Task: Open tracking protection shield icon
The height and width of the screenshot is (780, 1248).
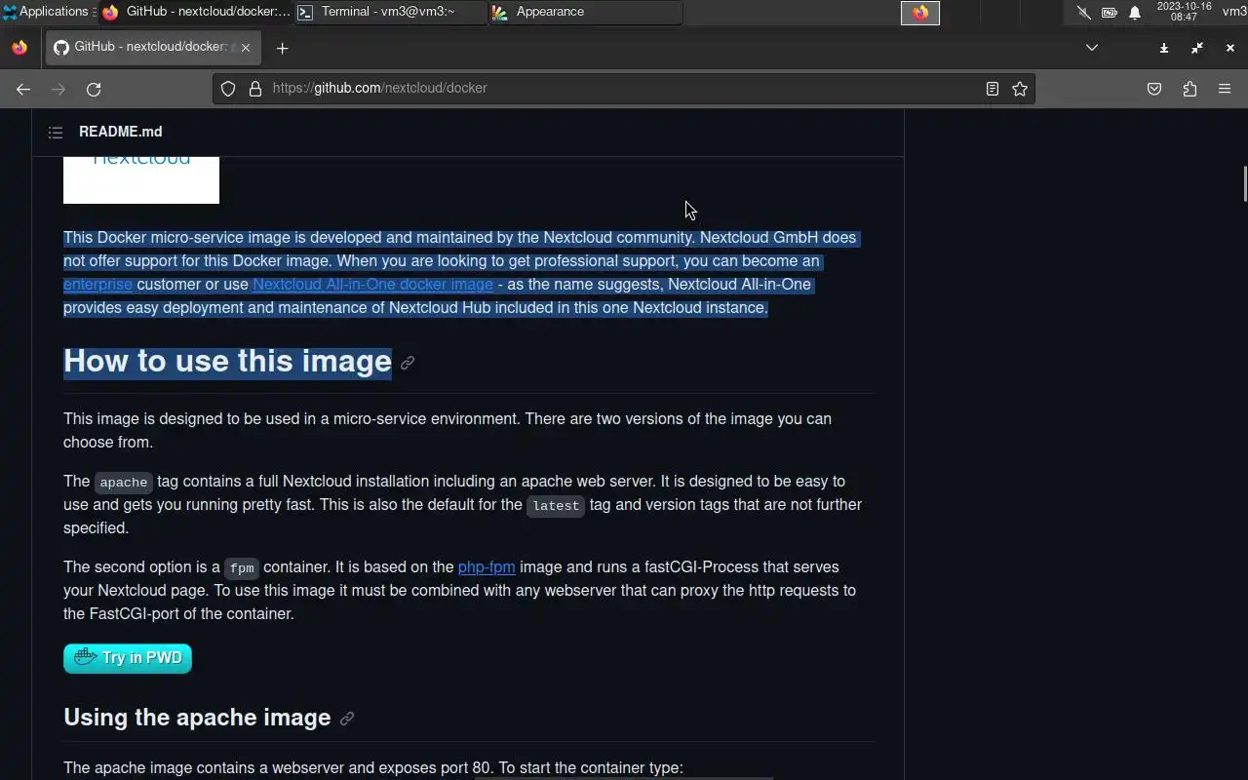Action: [x=228, y=89]
